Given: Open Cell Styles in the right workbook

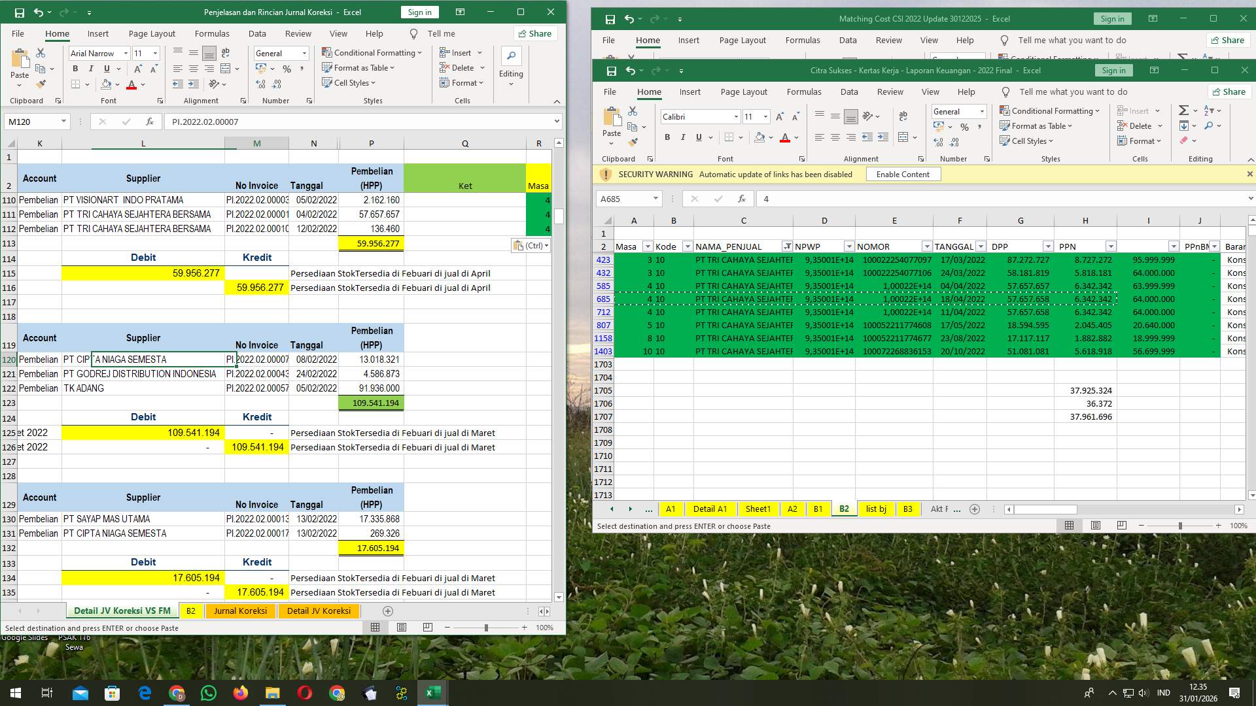Looking at the screenshot, I should coord(1027,141).
